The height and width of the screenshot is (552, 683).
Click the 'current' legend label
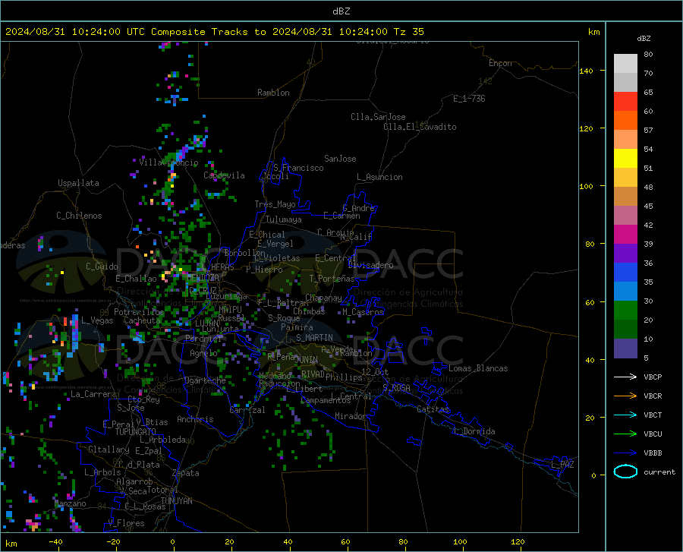tap(659, 472)
